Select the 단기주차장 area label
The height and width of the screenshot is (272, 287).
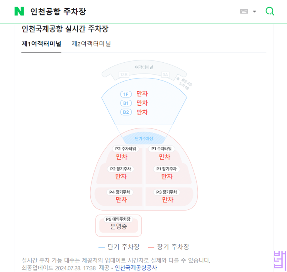(144, 138)
